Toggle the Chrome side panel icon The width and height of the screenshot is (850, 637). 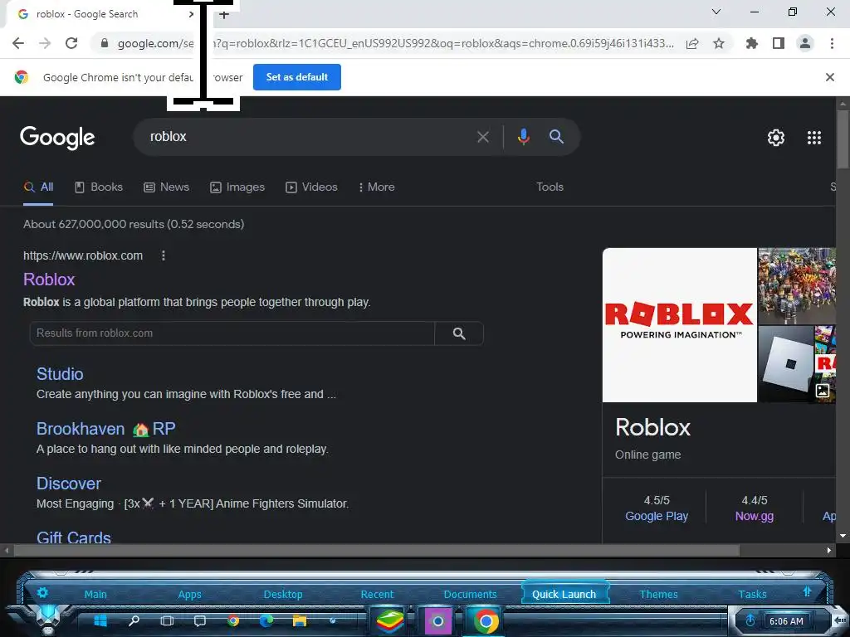tap(779, 43)
